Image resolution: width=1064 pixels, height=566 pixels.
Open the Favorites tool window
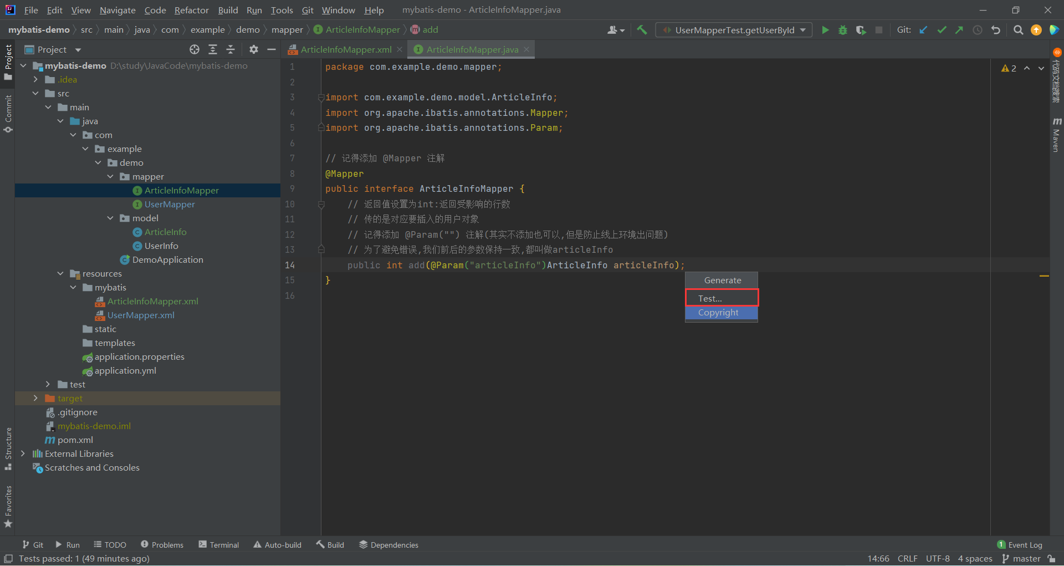(x=8, y=506)
